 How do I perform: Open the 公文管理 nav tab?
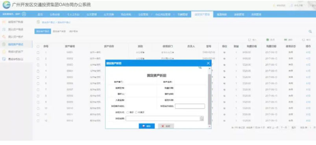coord(92,15)
